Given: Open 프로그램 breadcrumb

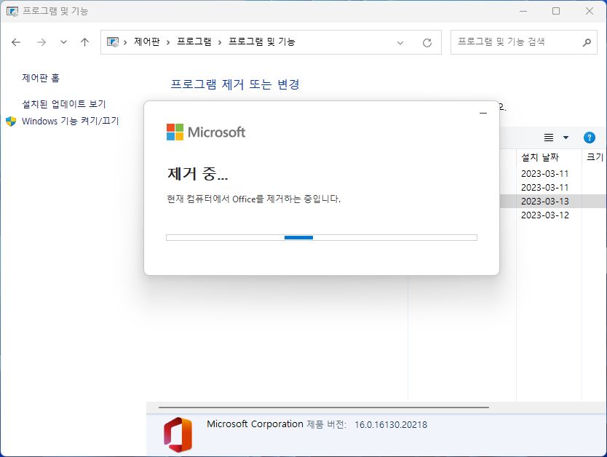Looking at the screenshot, I should tap(194, 41).
